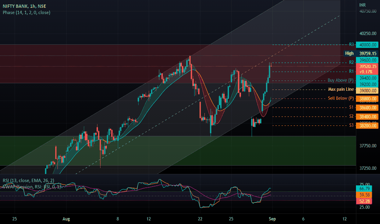Click the 40250.00 price axis label

368,33
